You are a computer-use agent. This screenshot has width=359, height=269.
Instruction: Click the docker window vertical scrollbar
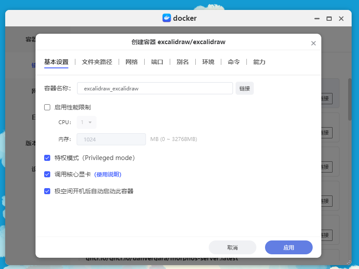[x=350, y=99]
